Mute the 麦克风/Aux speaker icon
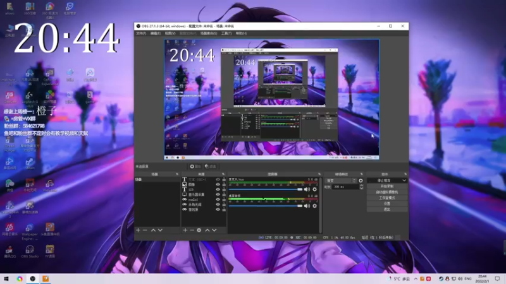The width and height of the screenshot is (506, 284). 307,189
